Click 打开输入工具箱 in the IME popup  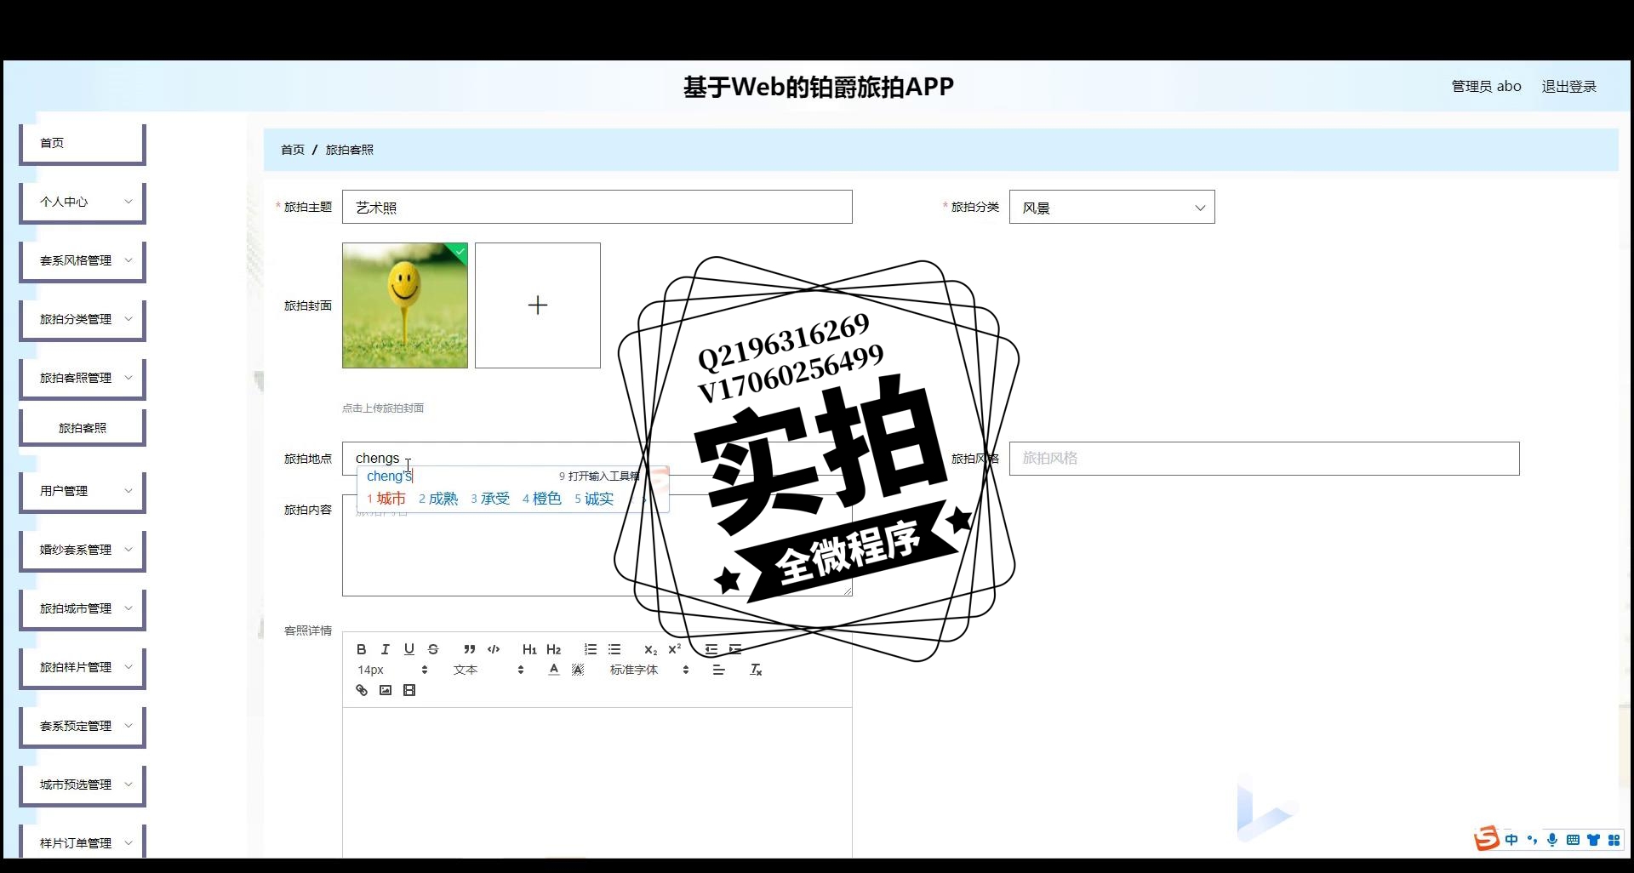coord(599,476)
